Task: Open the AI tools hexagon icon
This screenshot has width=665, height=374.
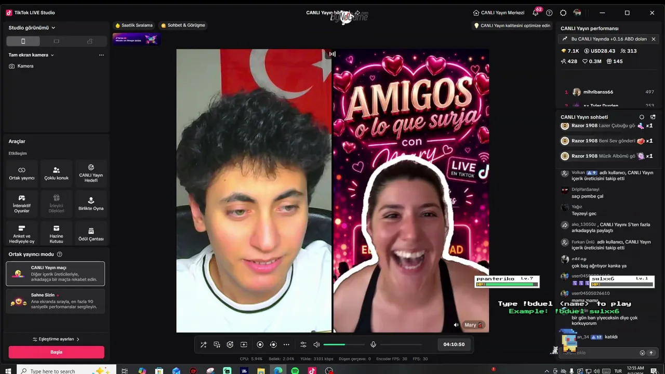Action: coord(230,344)
